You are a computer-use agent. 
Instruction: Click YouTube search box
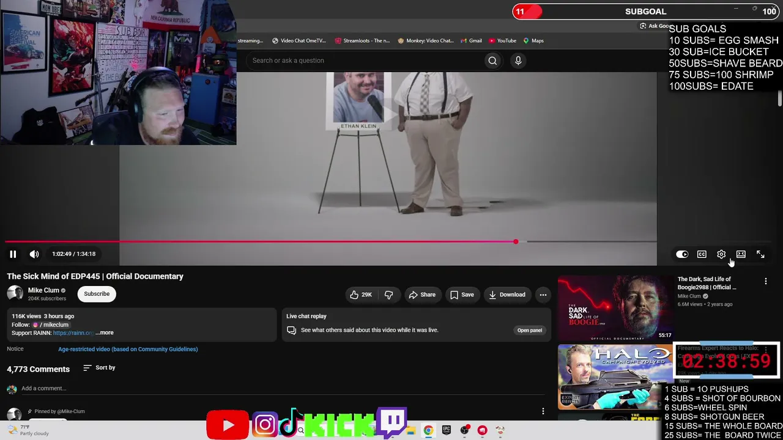pos(365,61)
